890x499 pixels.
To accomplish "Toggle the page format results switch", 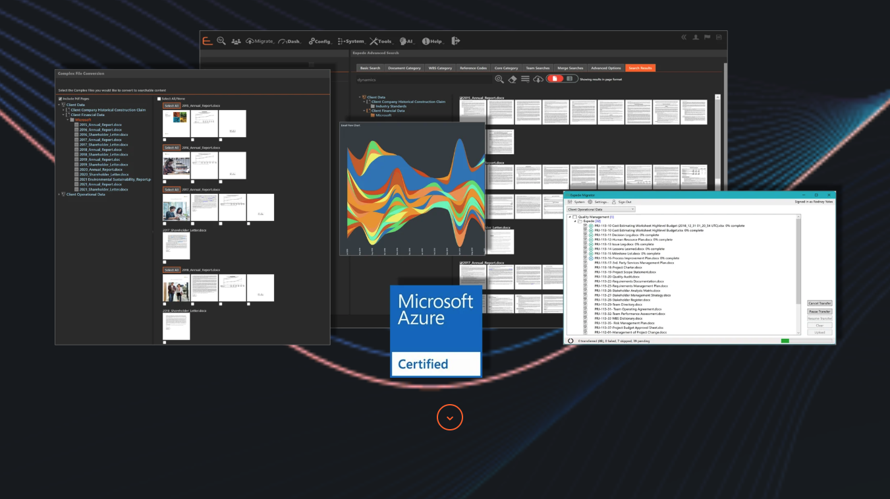I will tap(562, 79).
